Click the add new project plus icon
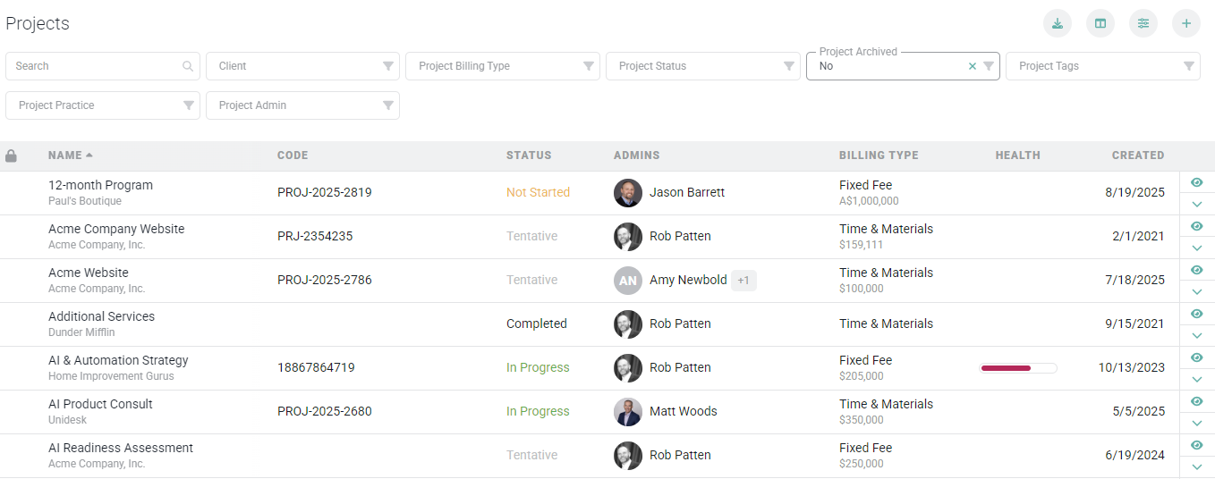Screen dimensions: 1215x479 (1186, 23)
